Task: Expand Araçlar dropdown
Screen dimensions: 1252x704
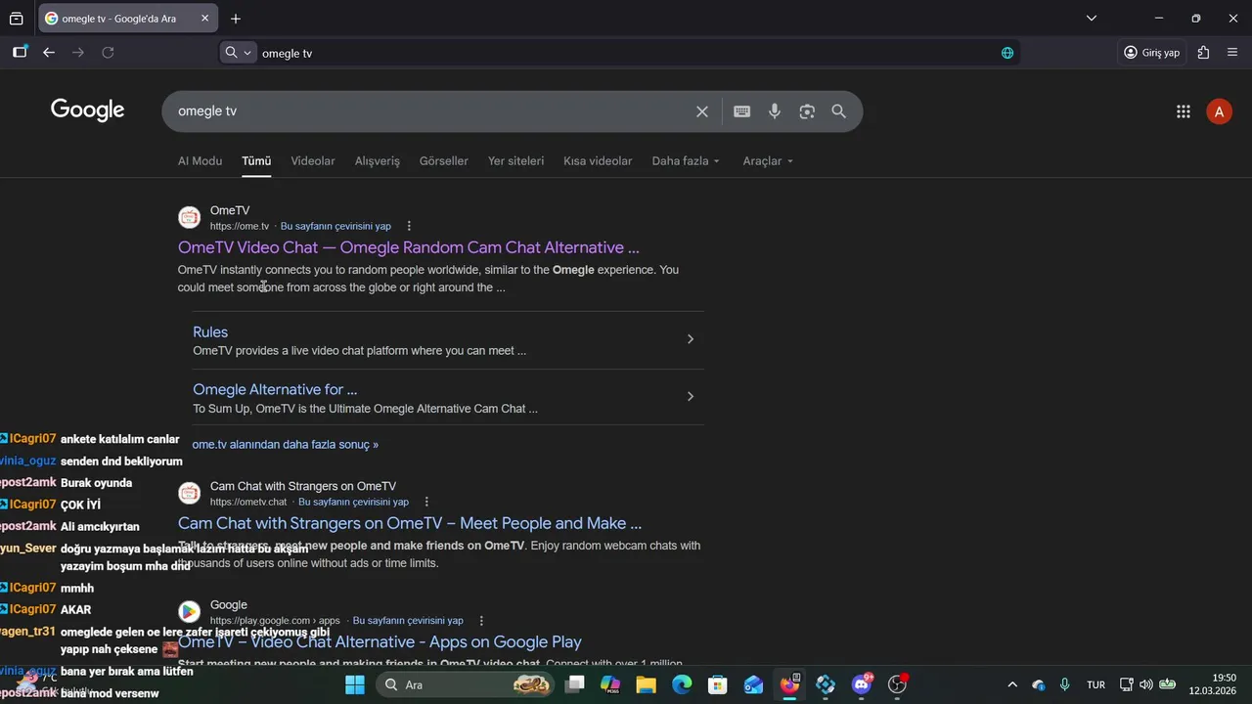Action: coord(768,161)
